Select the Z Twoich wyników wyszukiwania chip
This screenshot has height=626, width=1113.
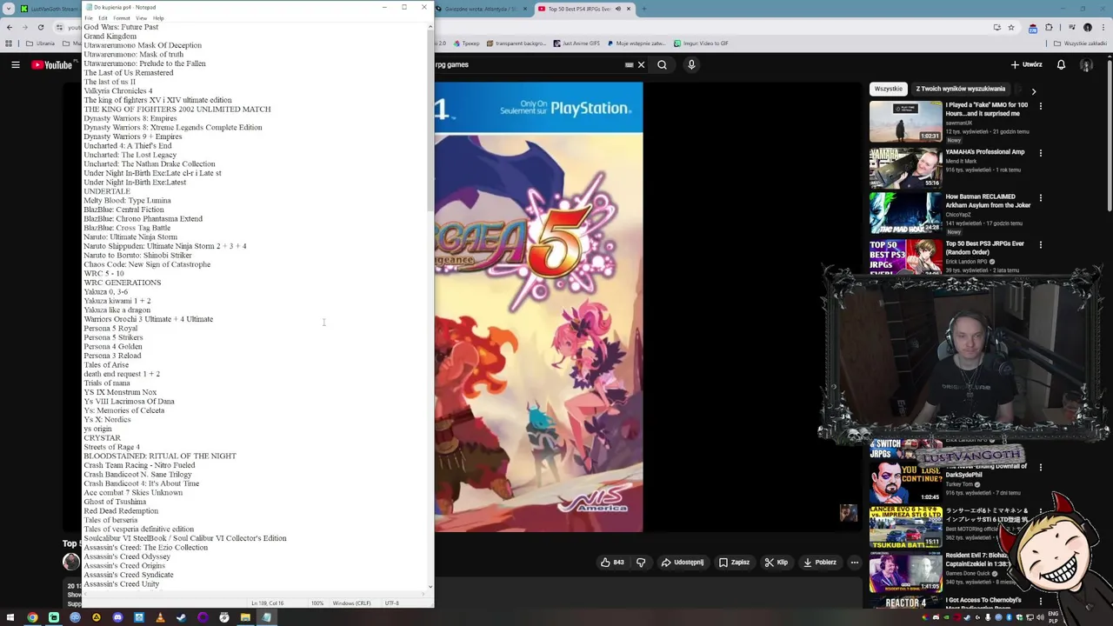tap(960, 89)
